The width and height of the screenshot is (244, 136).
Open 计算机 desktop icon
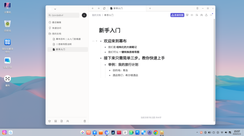pos(7,8)
